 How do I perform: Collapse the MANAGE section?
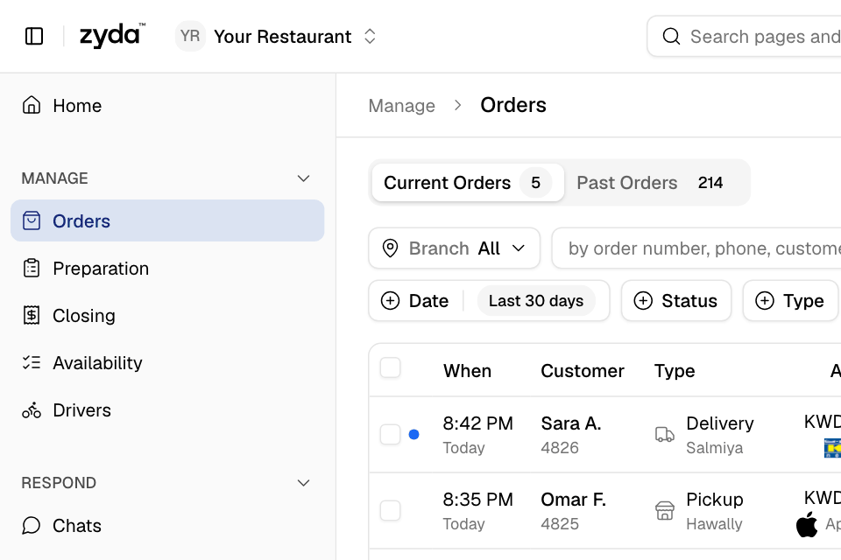point(304,178)
